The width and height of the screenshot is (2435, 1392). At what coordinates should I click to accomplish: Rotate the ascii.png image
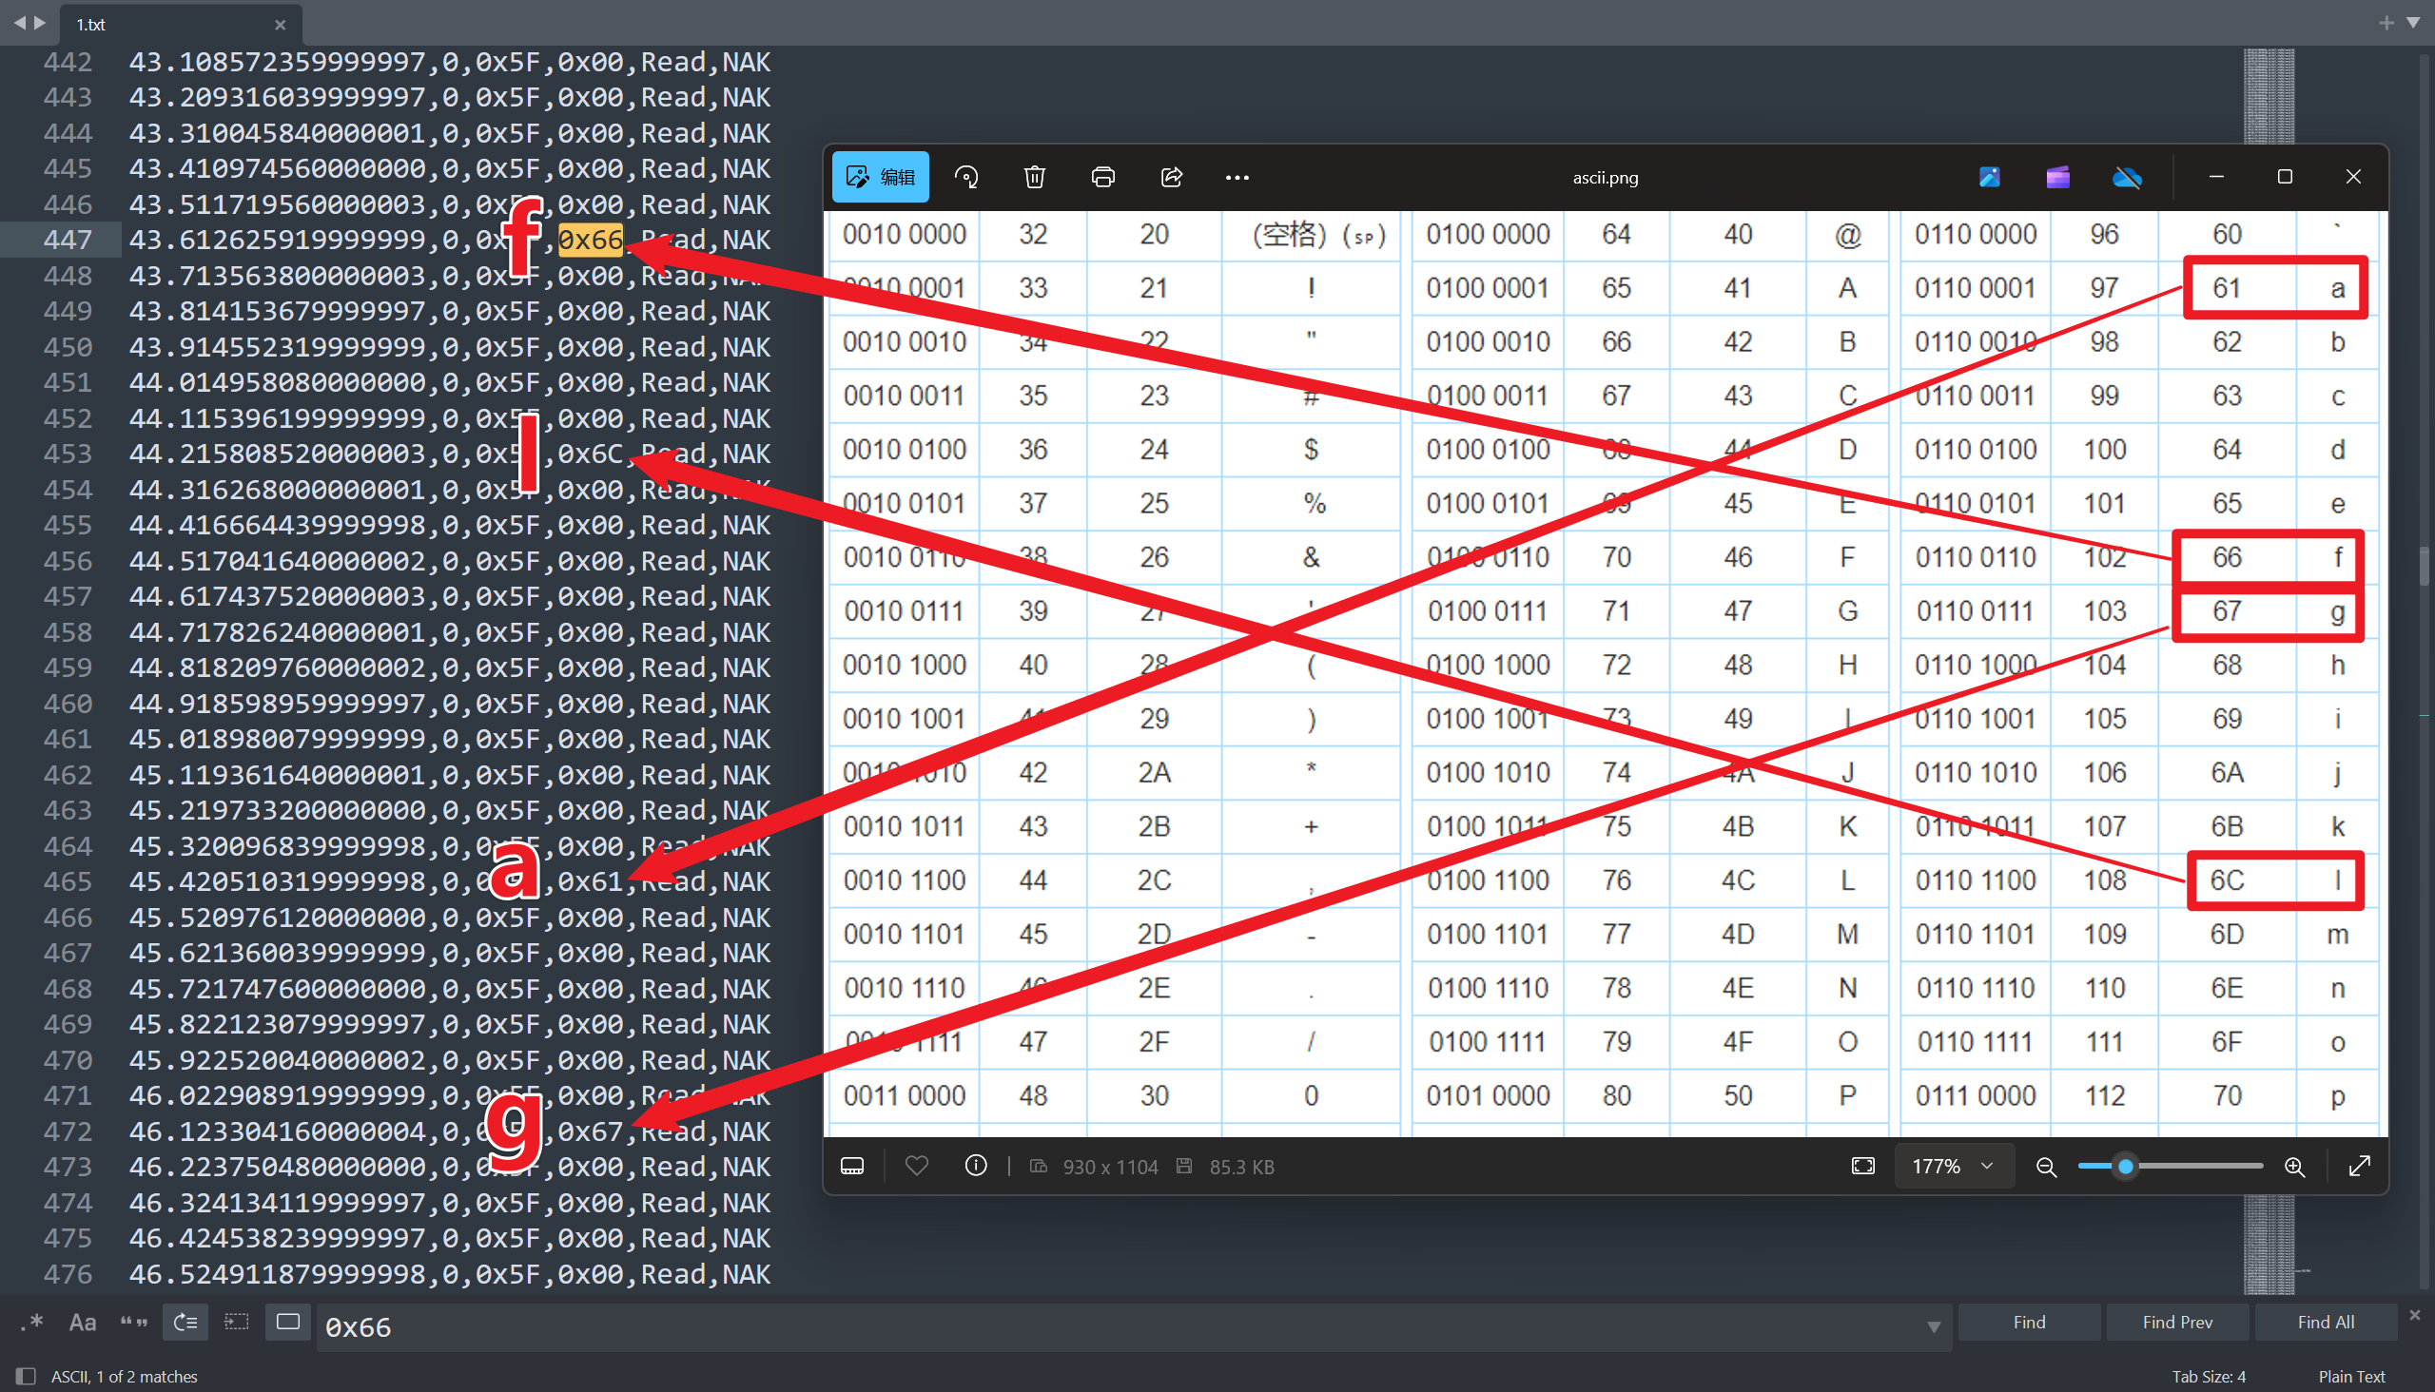(966, 177)
